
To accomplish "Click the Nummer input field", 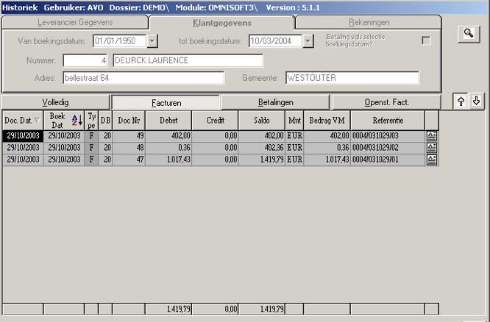I will point(85,60).
